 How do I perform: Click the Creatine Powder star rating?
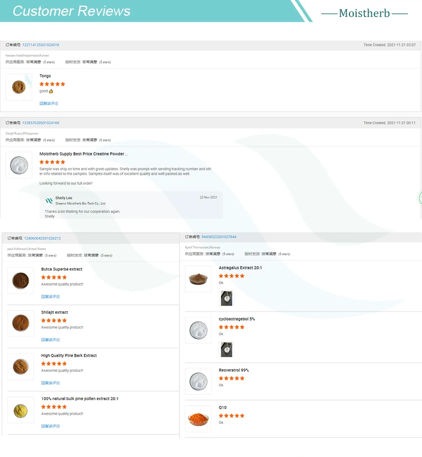tap(52, 162)
